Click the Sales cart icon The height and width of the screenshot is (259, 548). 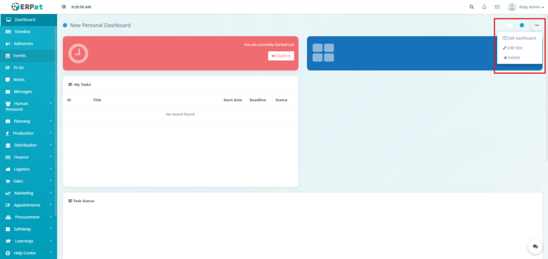7,181
